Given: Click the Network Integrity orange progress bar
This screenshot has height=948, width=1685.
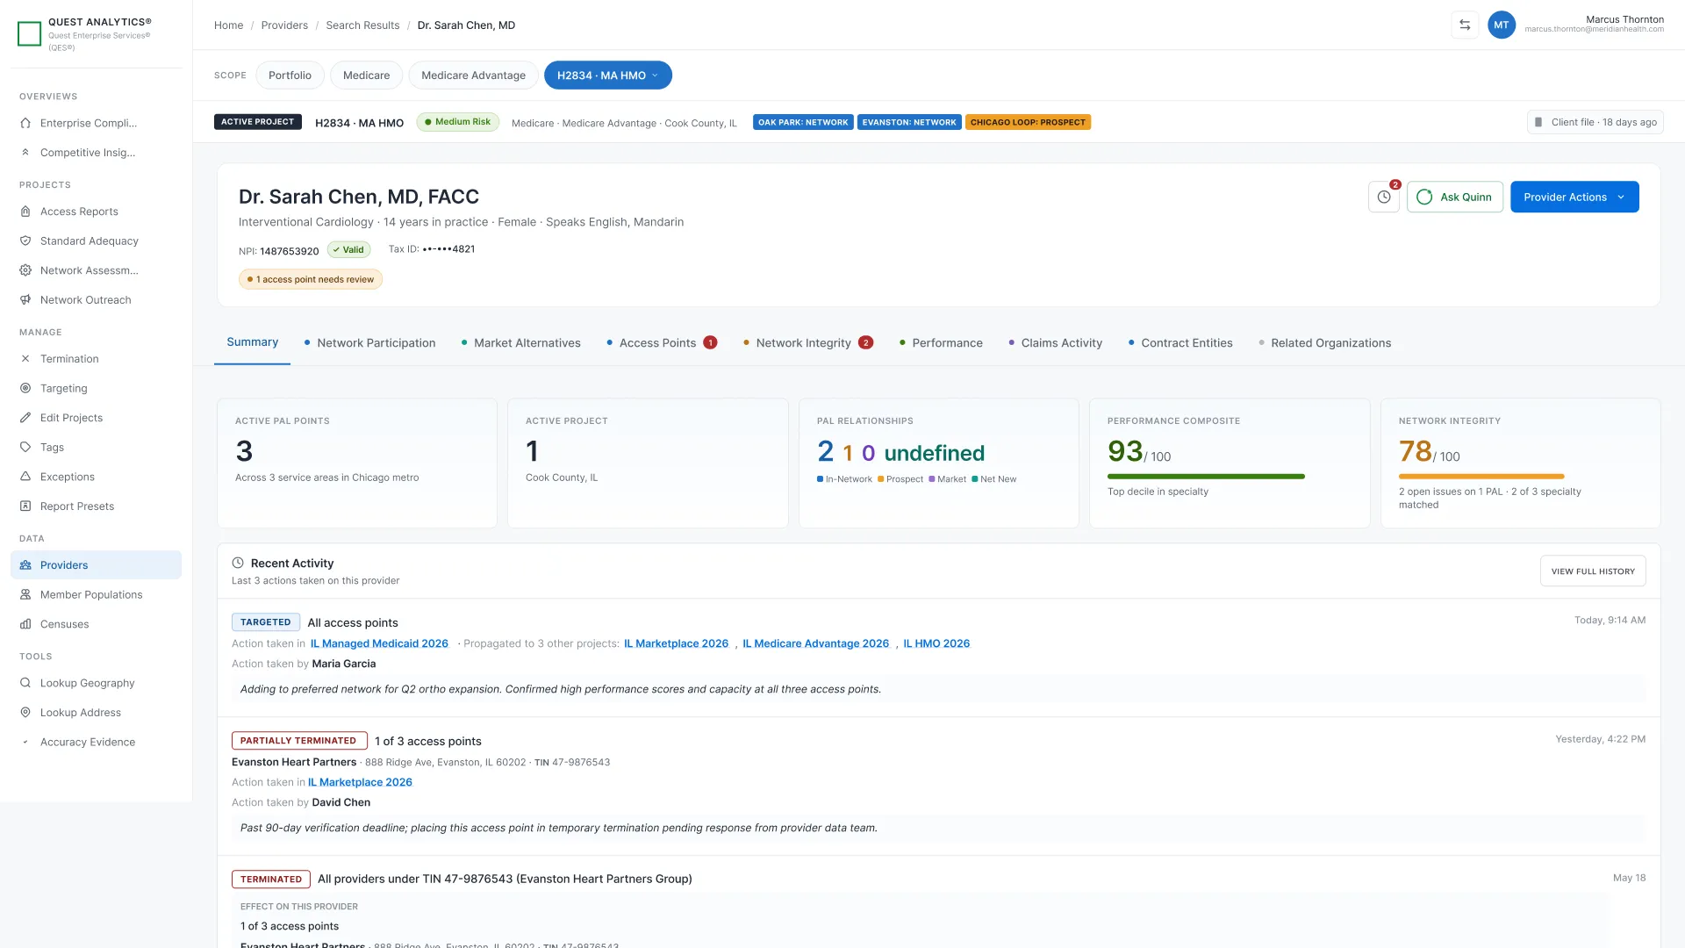Looking at the screenshot, I should [1481, 477].
